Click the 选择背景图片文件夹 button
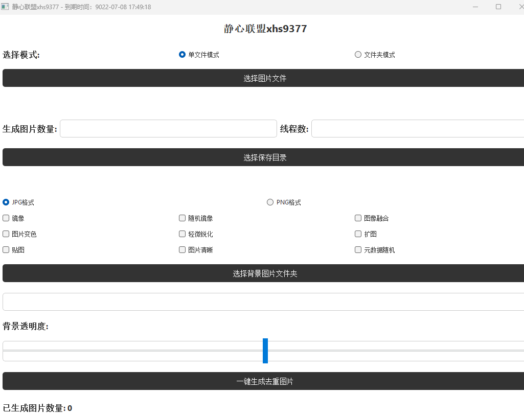 click(264, 273)
